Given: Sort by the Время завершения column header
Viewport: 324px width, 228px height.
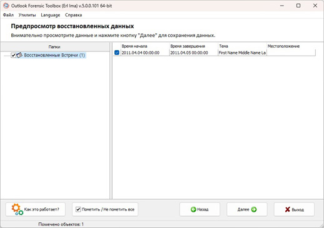Looking at the screenshot, I should (x=194, y=46).
